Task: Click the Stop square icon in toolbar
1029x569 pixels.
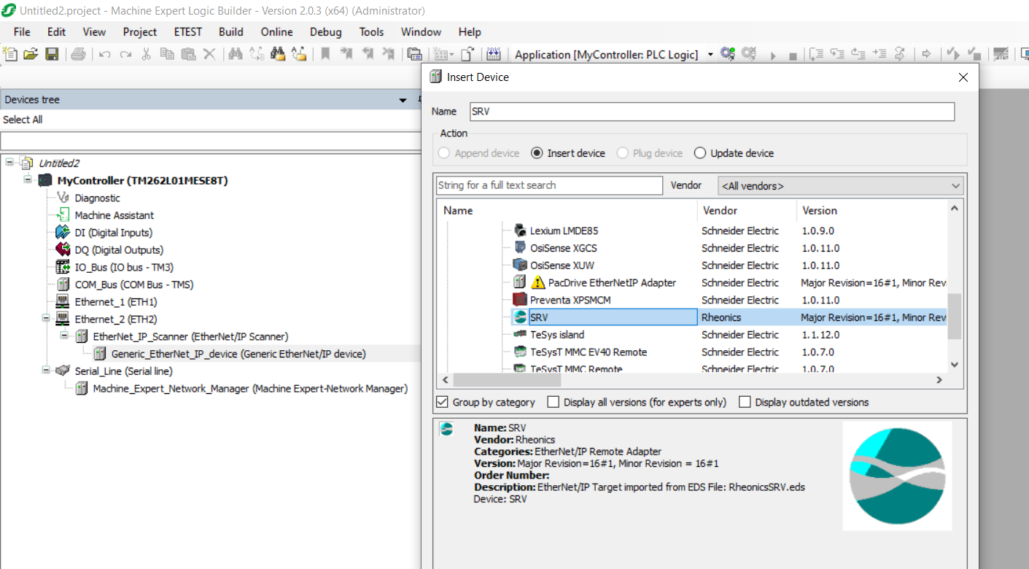Action: (x=793, y=56)
